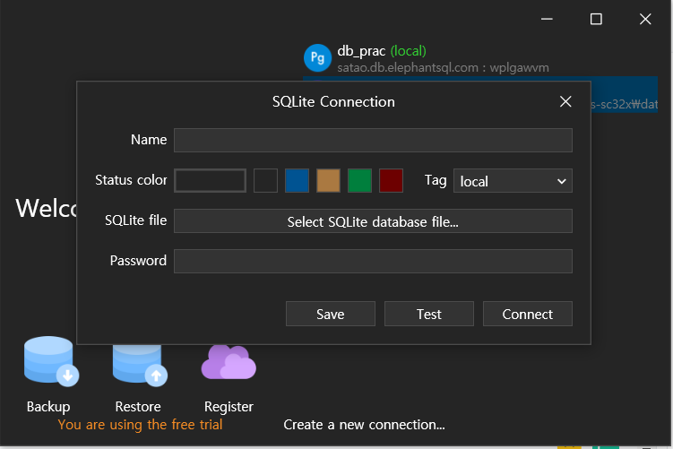Pick the tan brown status color swatch
Screen dimensions: 673x449
point(328,180)
